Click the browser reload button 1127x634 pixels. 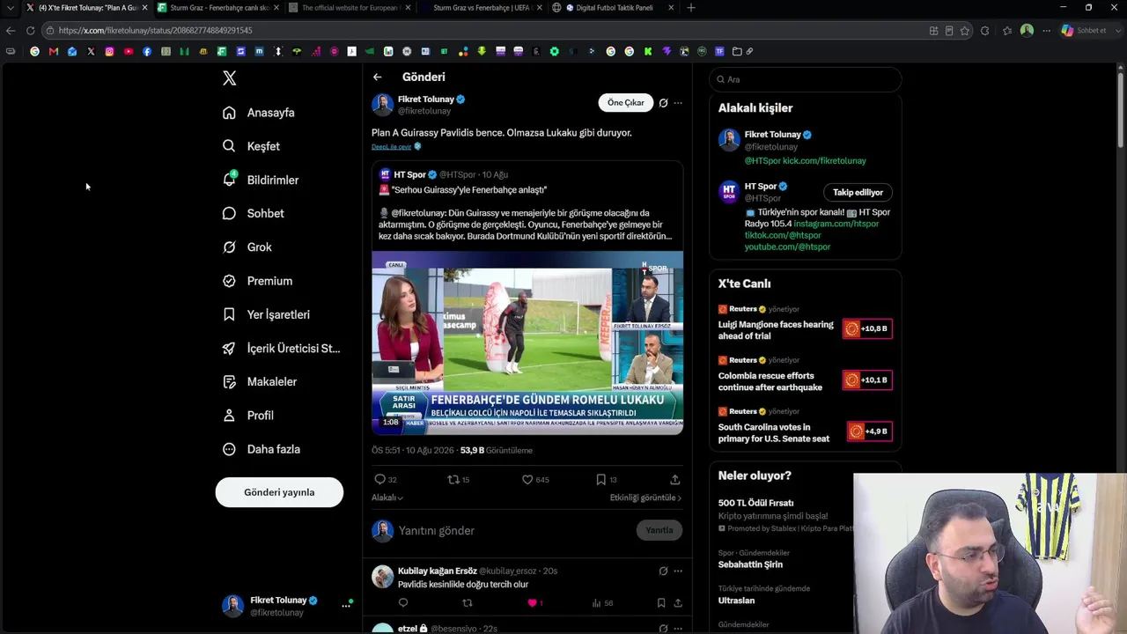pyautogui.click(x=30, y=31)
